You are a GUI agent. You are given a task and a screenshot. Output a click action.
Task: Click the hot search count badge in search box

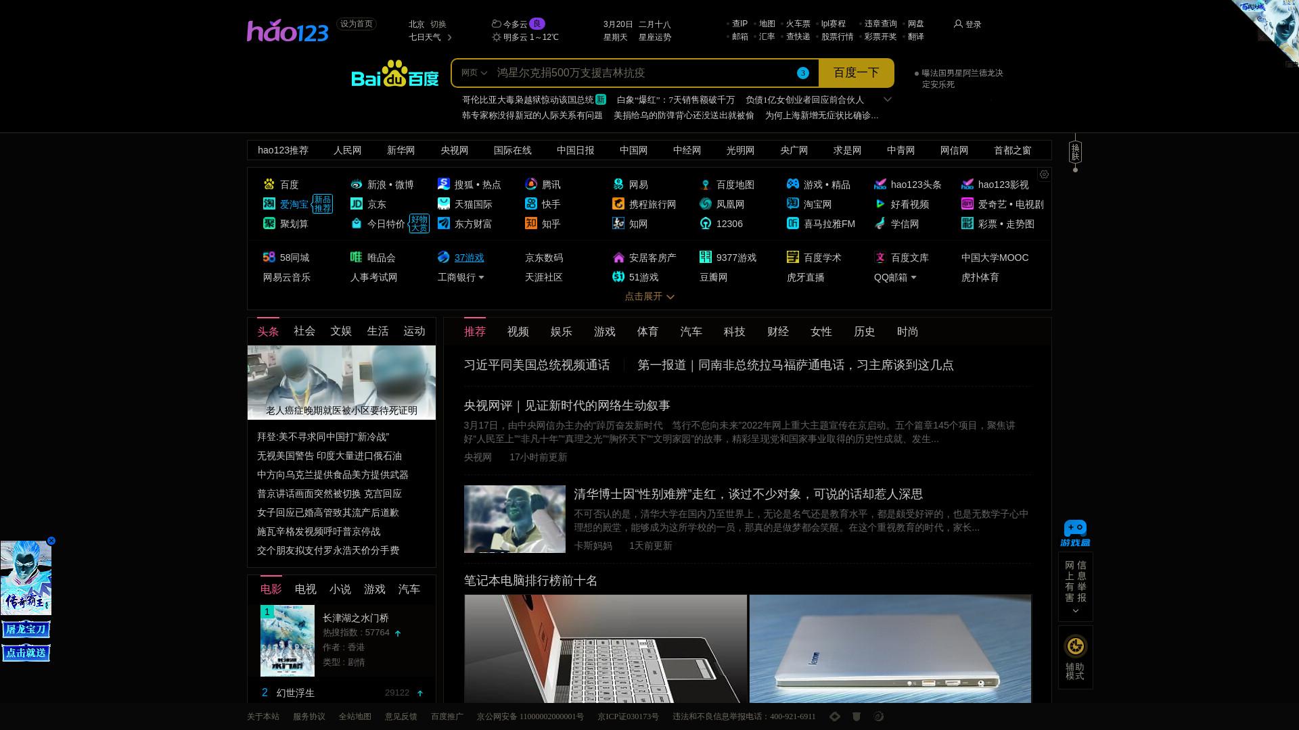pyautogui.click(x=803, y=73)
